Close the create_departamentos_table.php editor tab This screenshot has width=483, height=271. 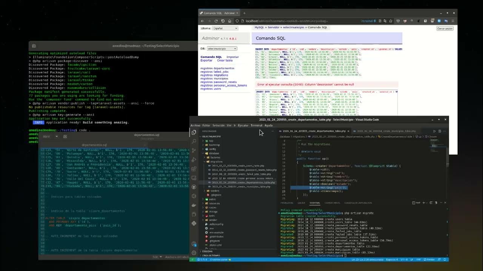click(x=348, y=131)
